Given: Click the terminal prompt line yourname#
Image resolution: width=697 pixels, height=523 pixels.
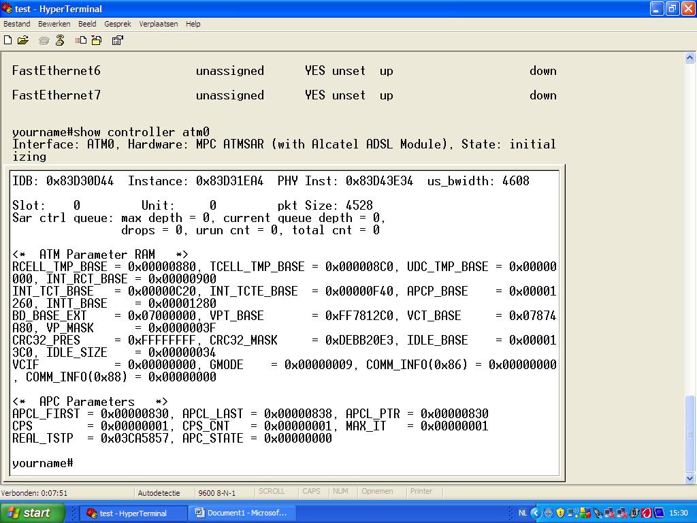Looking at the screenshot, I should pyautogui.click(x=42, y=463).
